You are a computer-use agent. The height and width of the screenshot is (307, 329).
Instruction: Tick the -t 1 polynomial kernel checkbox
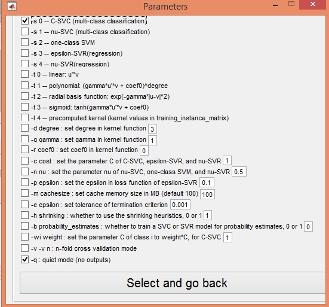24,86
